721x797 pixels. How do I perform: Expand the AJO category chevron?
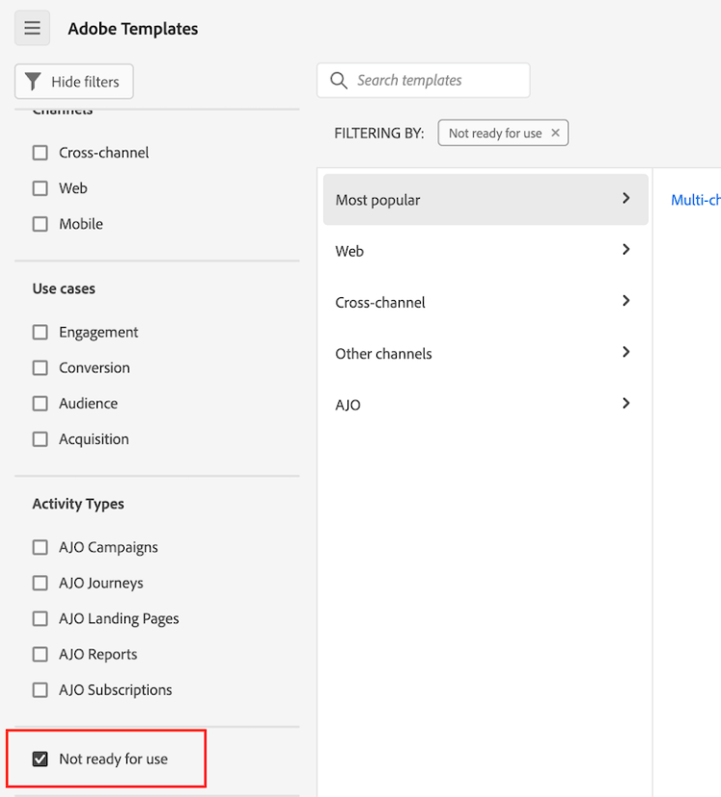(x=626, y=404)
